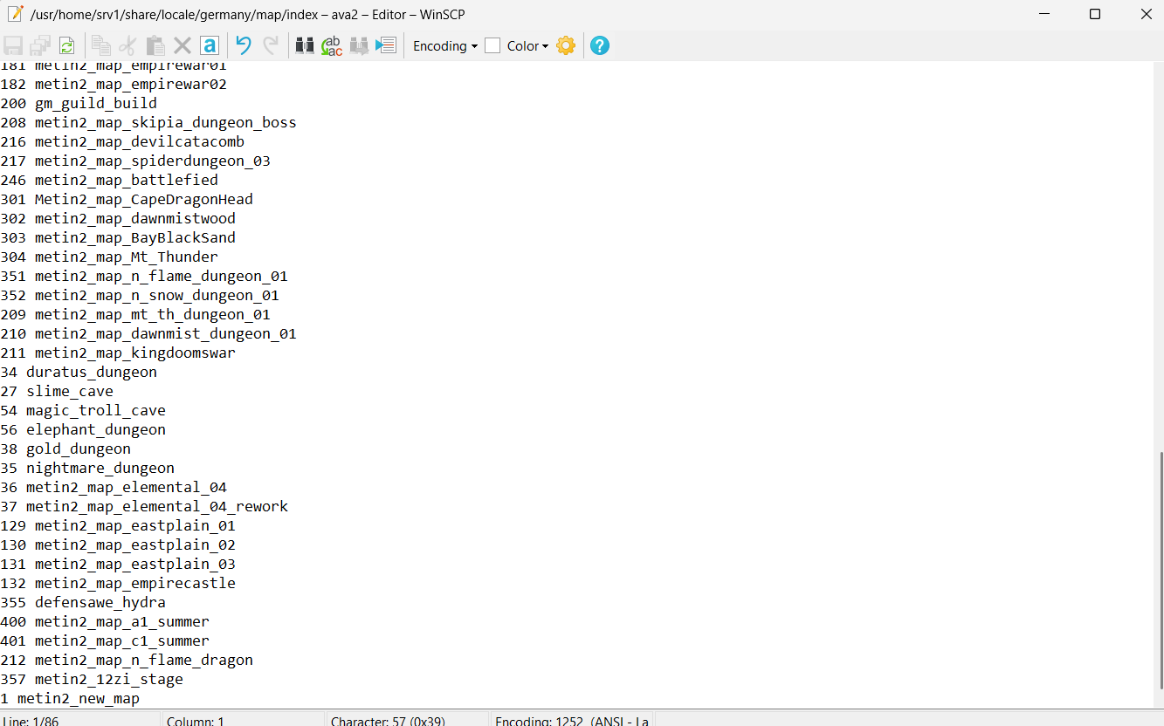Click the line '56 elephant_dungeon'
This screenshot has height=726, width=1164.
coord(83,429)
